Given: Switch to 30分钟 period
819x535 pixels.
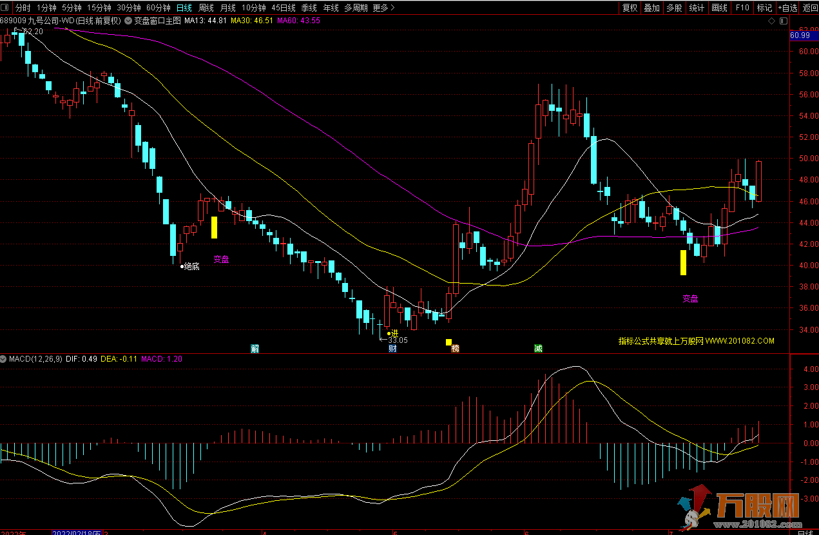Looking at the screenshot, I should pos(129,8).
